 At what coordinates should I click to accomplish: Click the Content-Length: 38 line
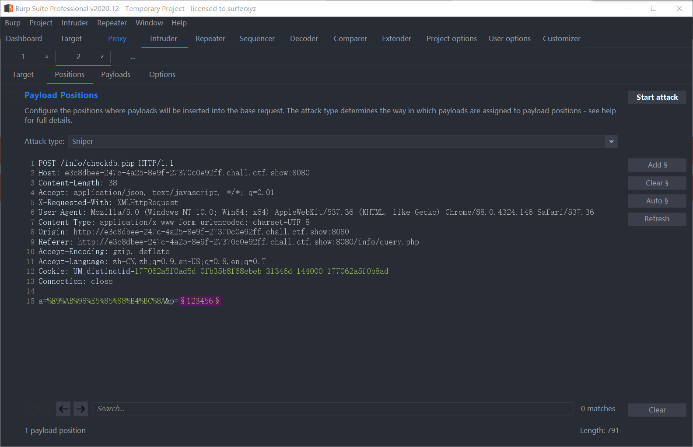click(x=78, y=183)
